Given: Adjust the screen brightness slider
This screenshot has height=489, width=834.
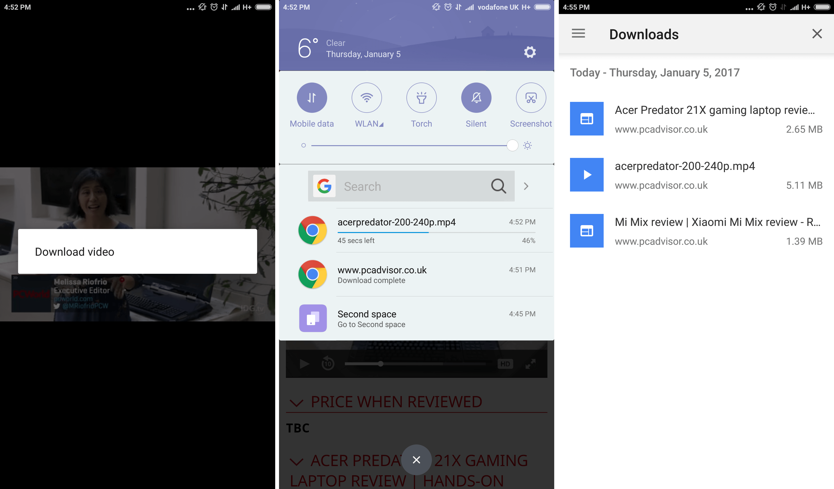Looking at the screenshot, I should click(x=512, y=145).
